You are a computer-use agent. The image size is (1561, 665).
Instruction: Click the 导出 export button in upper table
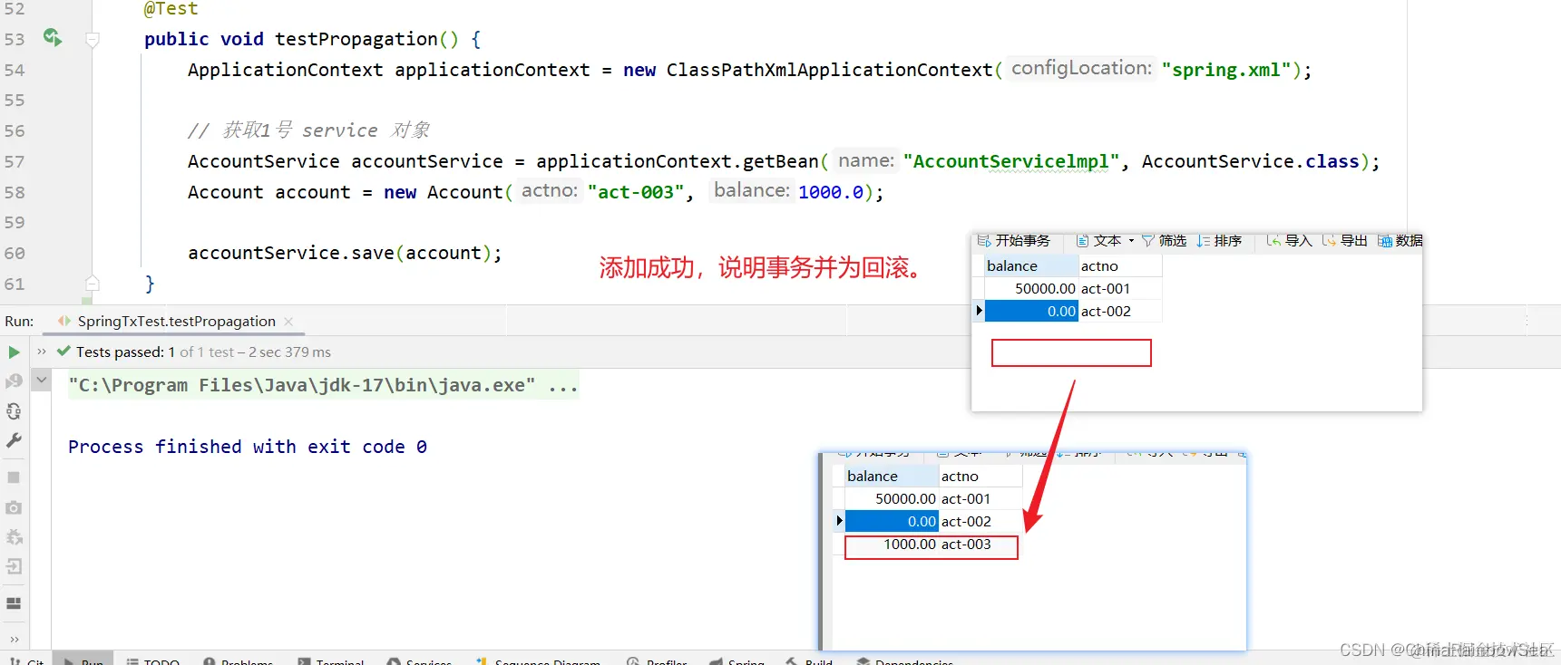click(x=1345, y=240)
